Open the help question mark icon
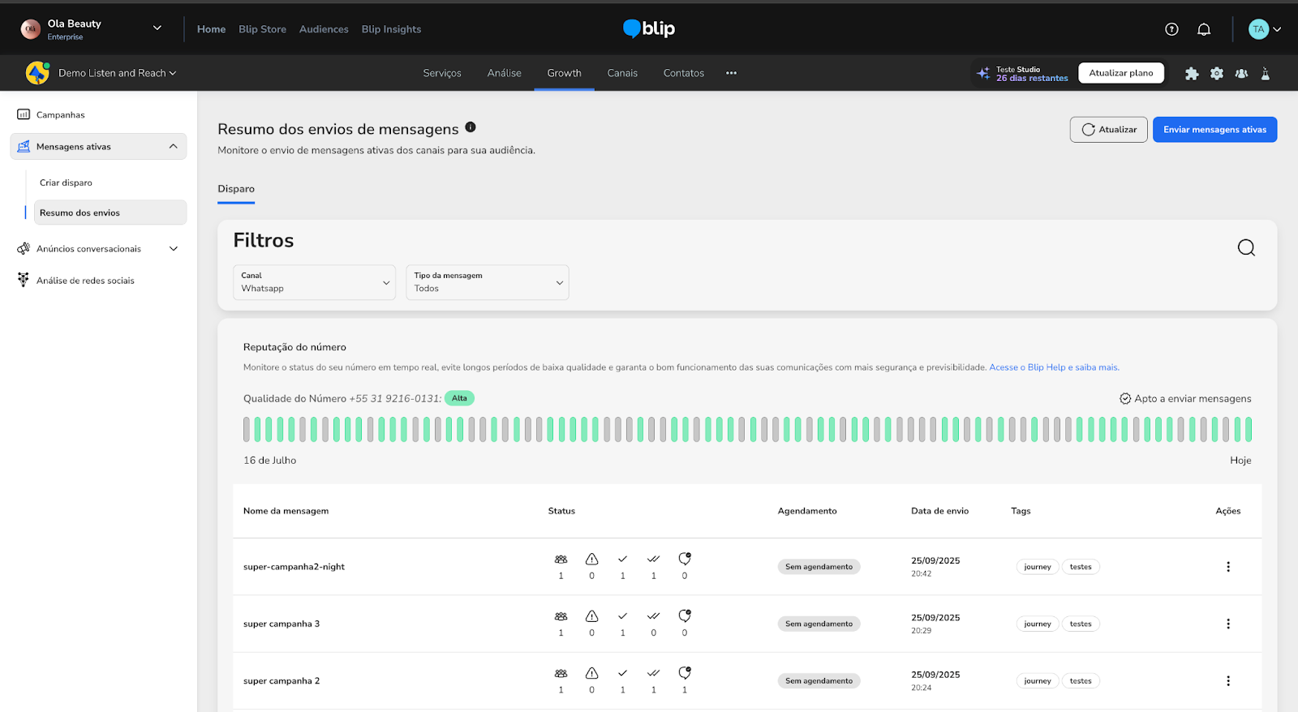The image size is (1298, 712). pyautogui.click(x=1171, y=29)
